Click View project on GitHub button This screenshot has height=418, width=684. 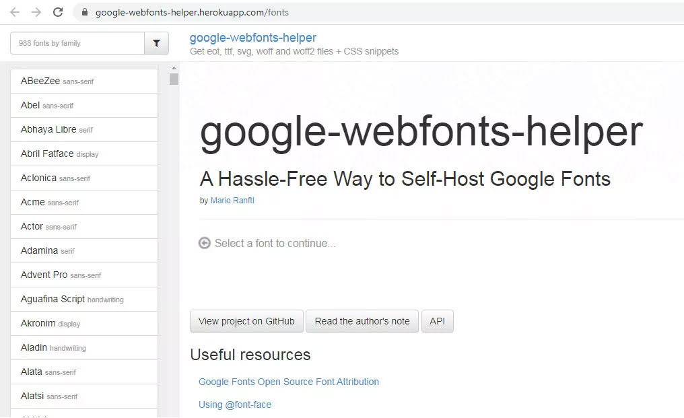point(246,321)
